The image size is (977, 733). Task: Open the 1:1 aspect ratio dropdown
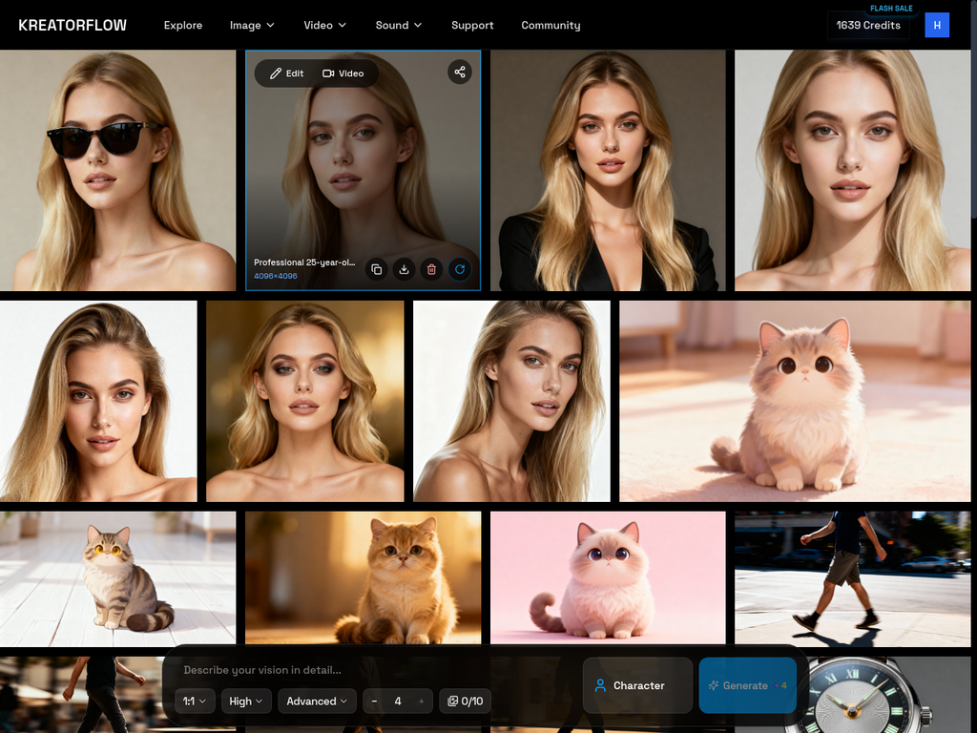pos(195,701)
